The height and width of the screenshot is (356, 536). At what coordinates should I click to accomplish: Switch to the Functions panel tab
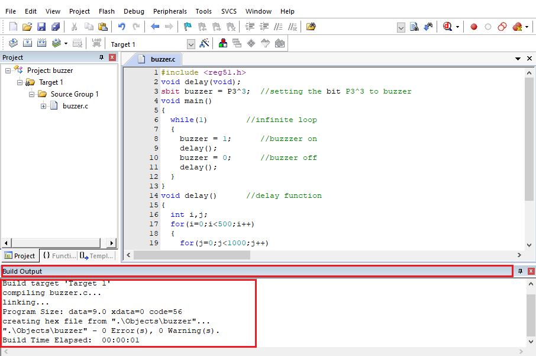point(59,256)
